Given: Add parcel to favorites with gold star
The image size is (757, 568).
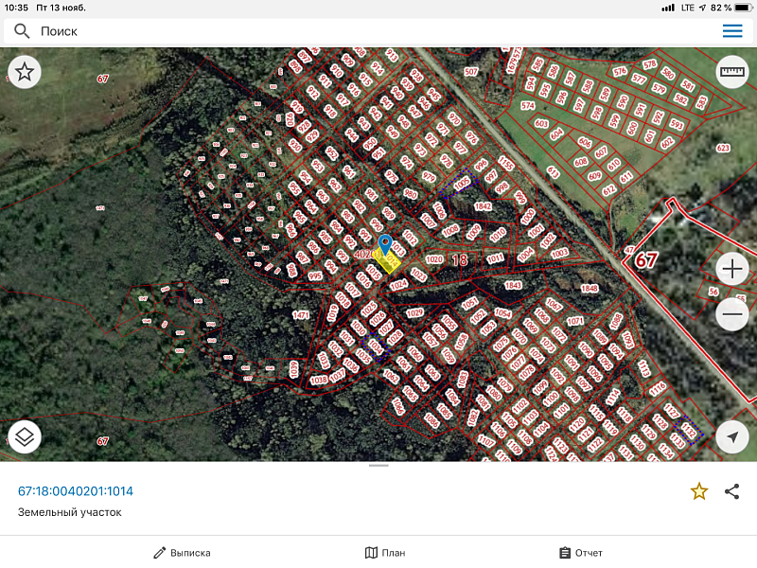Looking at the screenshot, I should pos(698,490).
